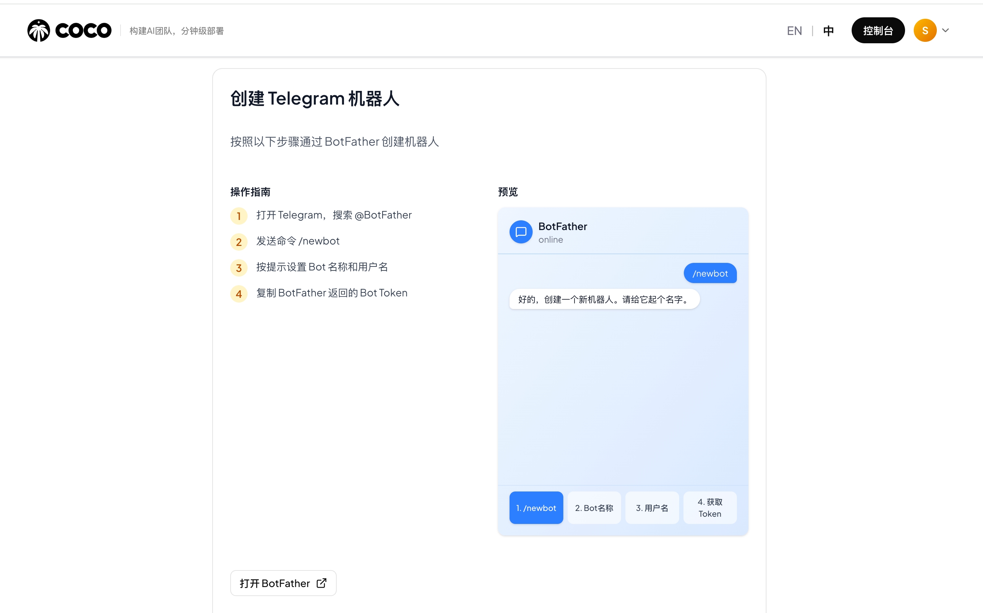Click the BotFather chat bubble avatar icon
The image size is (983, 613).
click(521, 231)
